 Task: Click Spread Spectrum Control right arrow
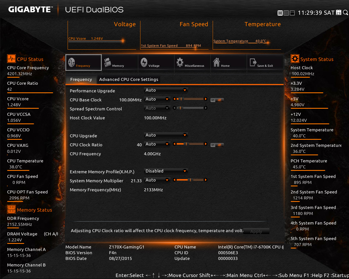(x=206, y=108)
